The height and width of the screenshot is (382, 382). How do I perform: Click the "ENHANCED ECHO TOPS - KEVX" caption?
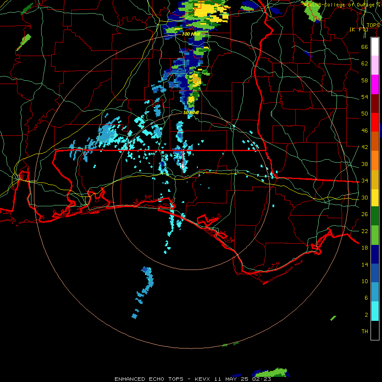(x=162, y=379)
